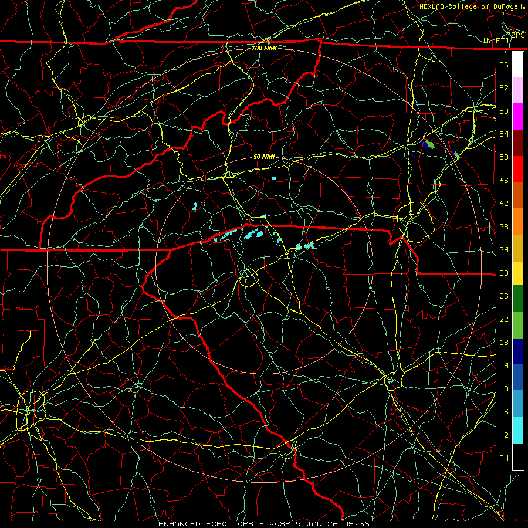Click the 'TH' legend label
This screenshot has width=528, height=528.
coord(504,458)
